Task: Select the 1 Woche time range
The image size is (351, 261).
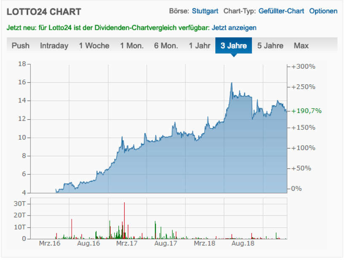Action: coord(94,46)
